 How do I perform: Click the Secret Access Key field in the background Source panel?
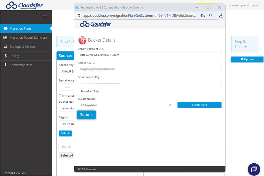[66, 87]
